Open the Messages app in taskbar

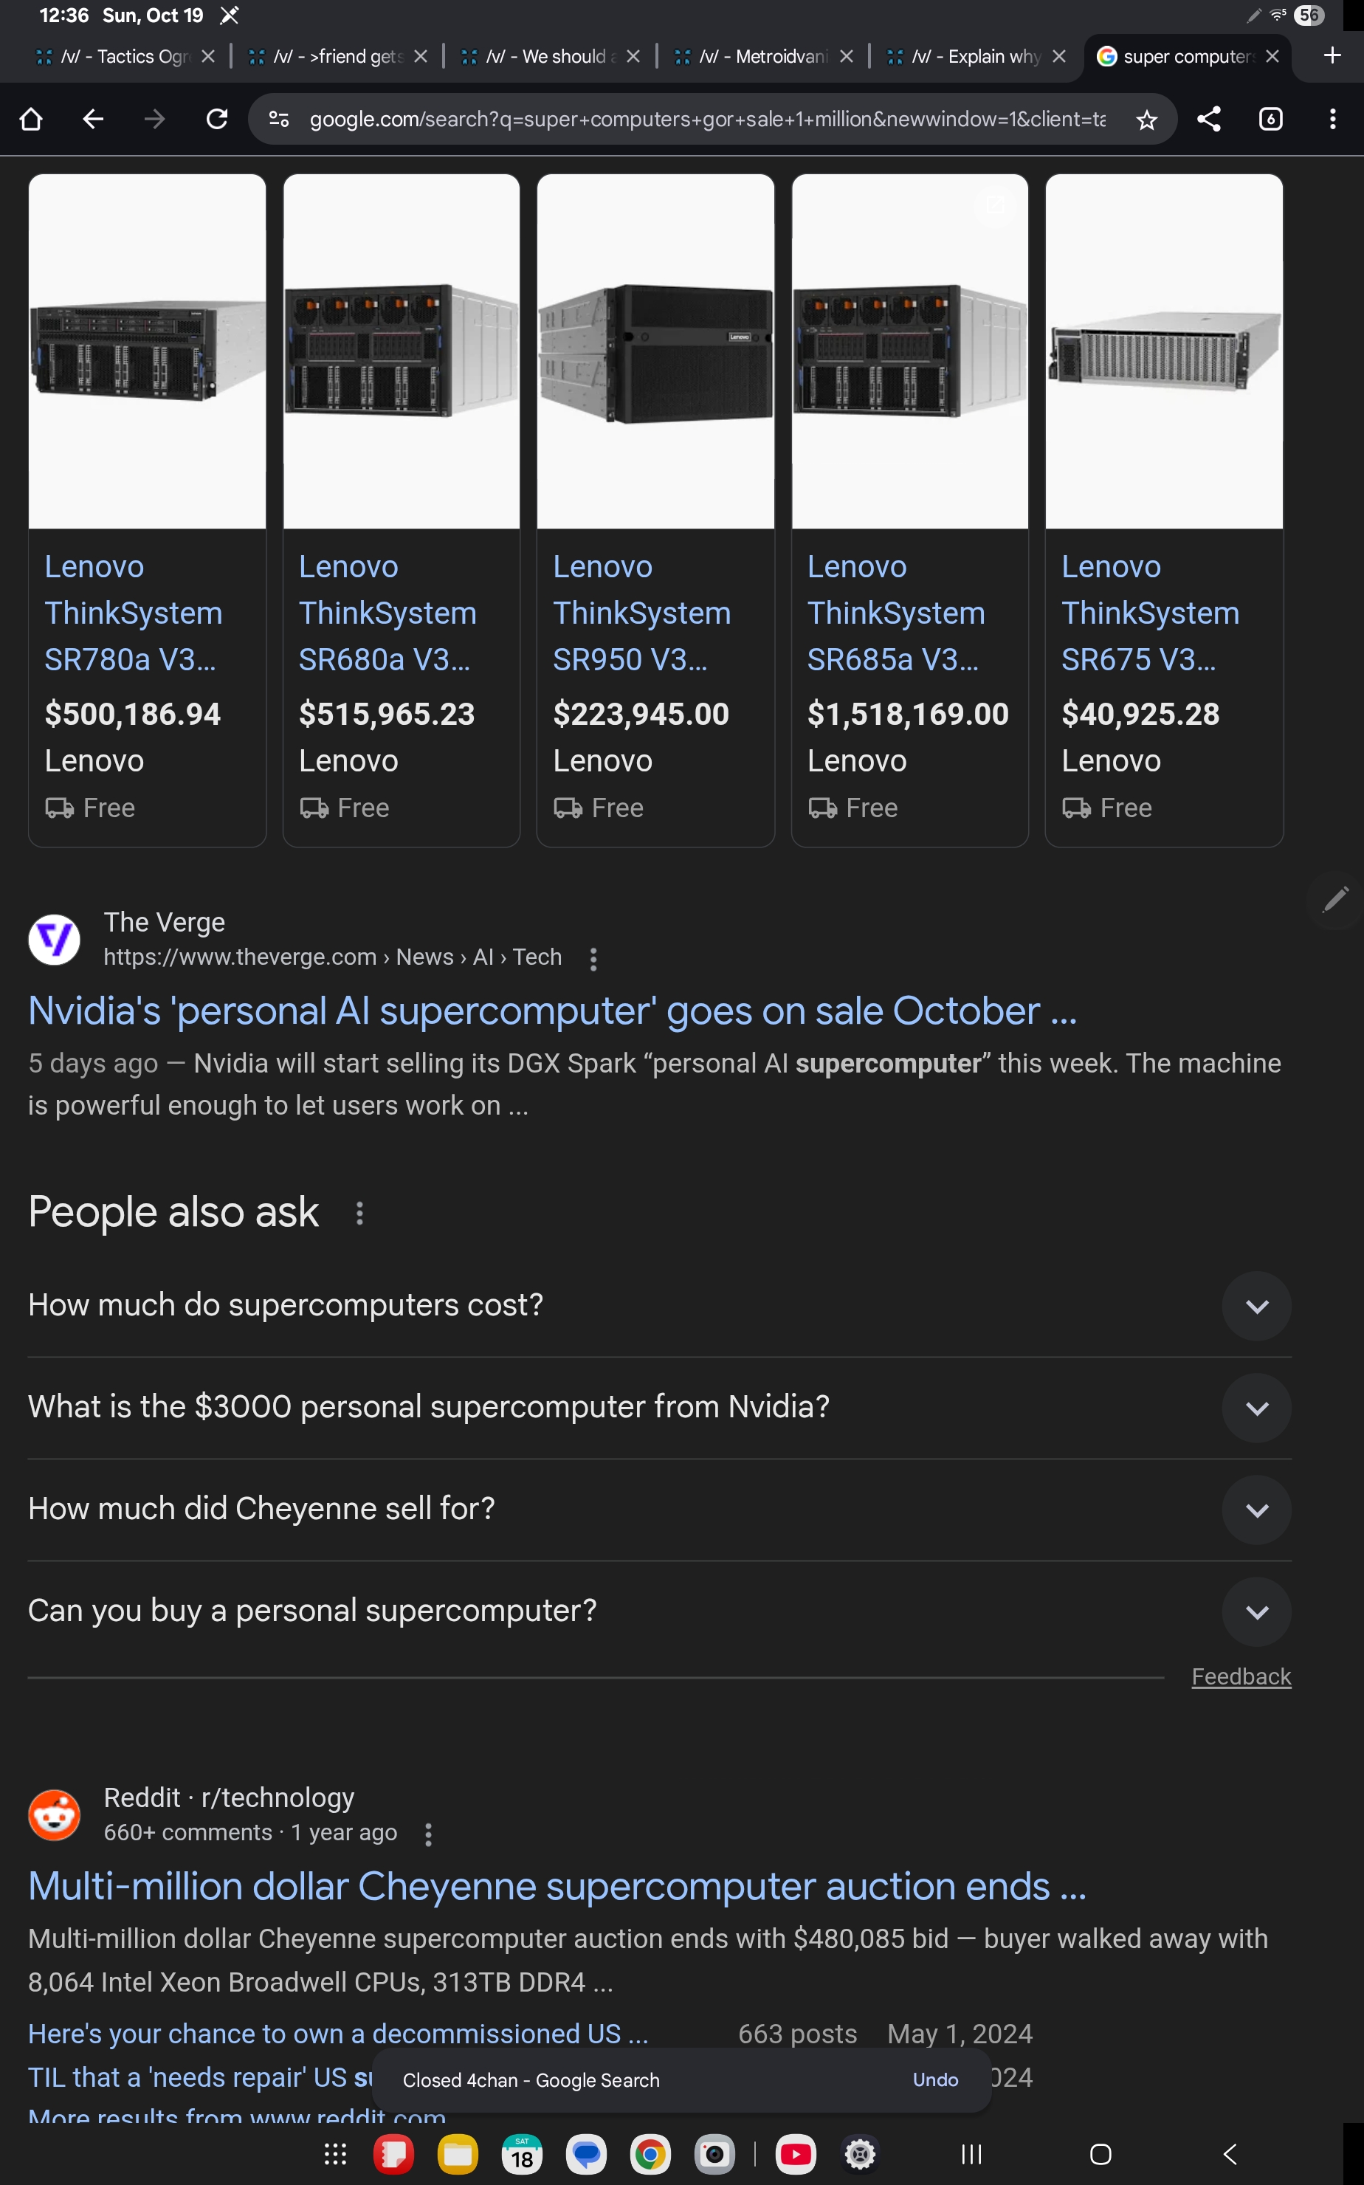[x=586, y=2154]
